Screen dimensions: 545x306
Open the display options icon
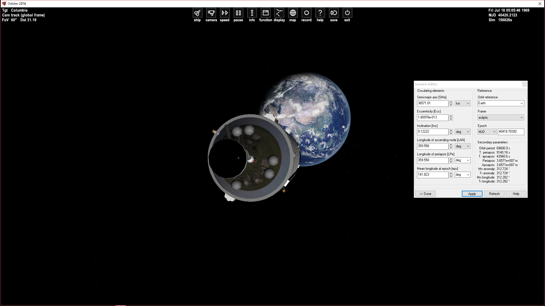point(279,13)
